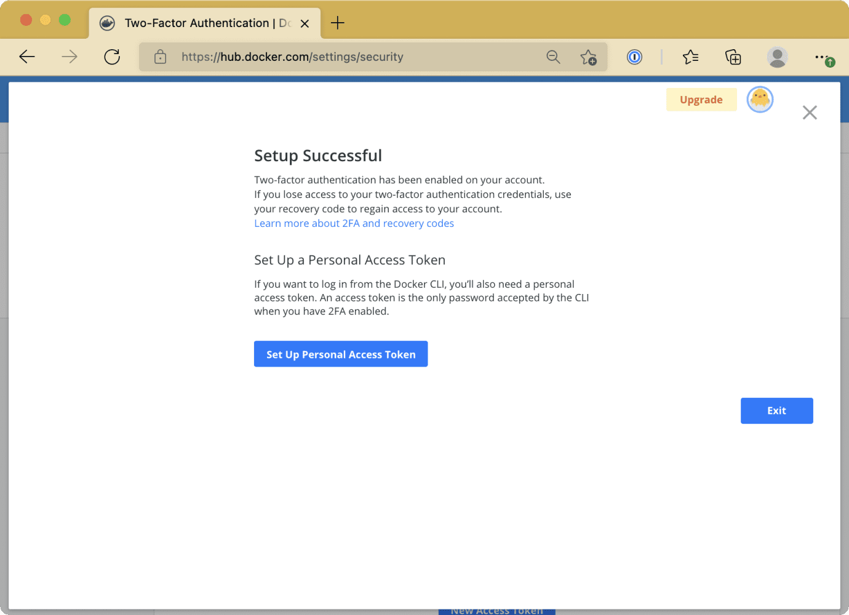Click the yellow minimize window button
This screenshot has height=615, width=849.
coord(45,20)
